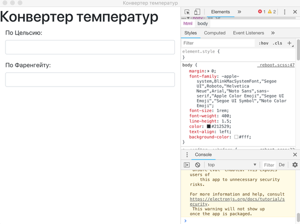
Task: Clear the console with the block icon
Action: (197, 164)
